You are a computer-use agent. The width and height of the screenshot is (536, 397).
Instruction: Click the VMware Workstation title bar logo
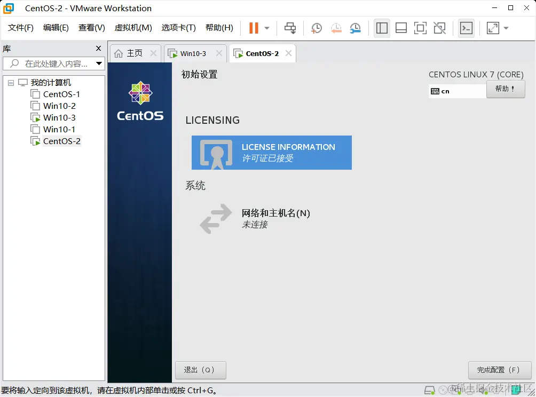coord(8,8)
